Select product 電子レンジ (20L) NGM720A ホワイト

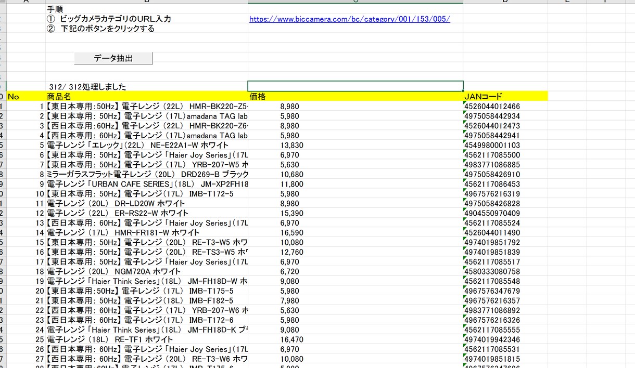point(147,271)
